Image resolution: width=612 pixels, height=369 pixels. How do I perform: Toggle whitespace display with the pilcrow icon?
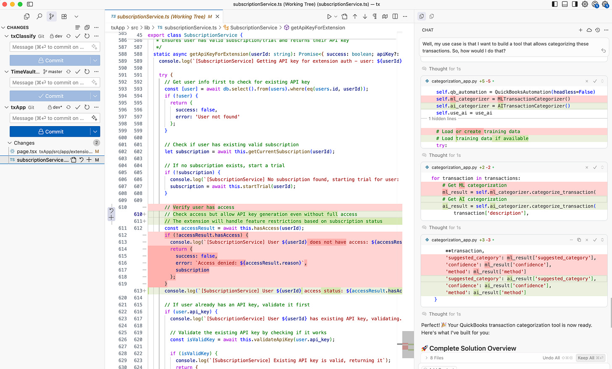[375, 16]
